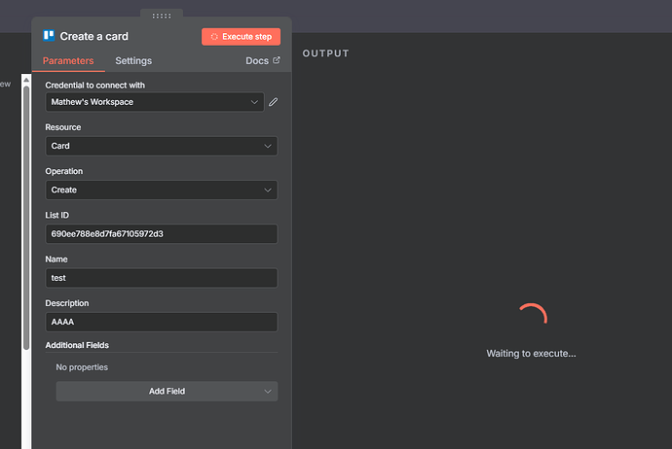Open the Operation dropdown showing Create
Image resolution: width=672 pixels, height=449 pixels.
click(x=161, y=190)
